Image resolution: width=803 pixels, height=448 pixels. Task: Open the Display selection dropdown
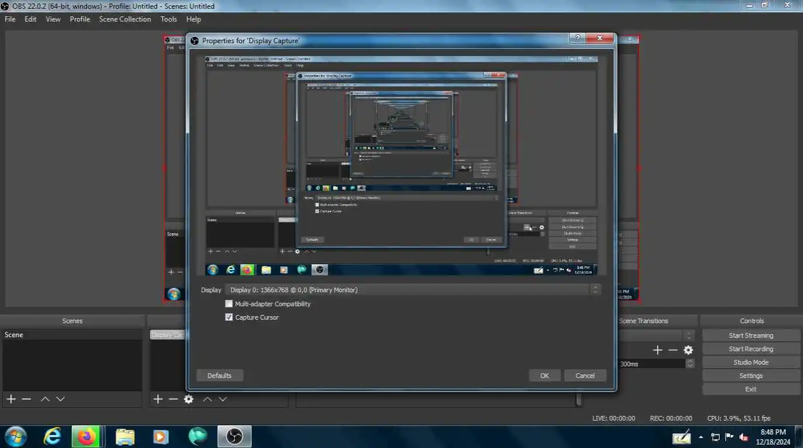(x=413, y=289)
